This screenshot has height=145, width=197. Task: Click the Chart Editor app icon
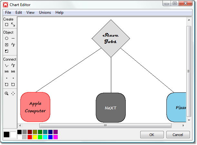tap(5, 5)
